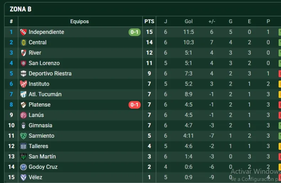Viewport: 281px width, 183px height.
Task: Click the Instituto team crest
Action: (x=23, y=84)
